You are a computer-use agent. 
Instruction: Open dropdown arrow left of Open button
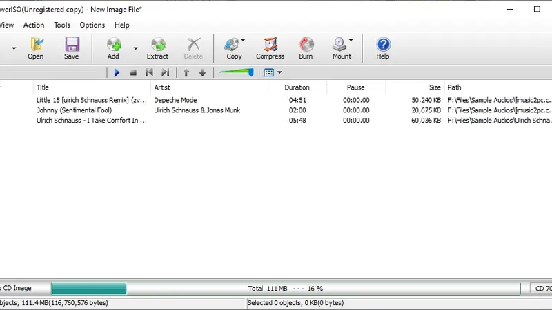click(x=14, y=48)
